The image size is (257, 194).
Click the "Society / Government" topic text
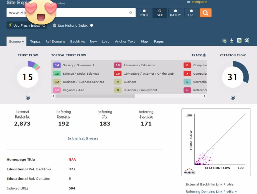(79, 65)
